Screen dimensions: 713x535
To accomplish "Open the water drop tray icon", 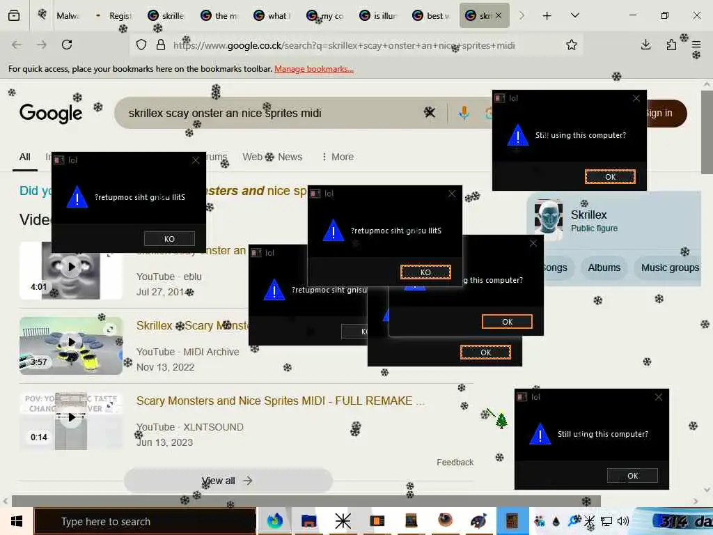I will (556, 521).
